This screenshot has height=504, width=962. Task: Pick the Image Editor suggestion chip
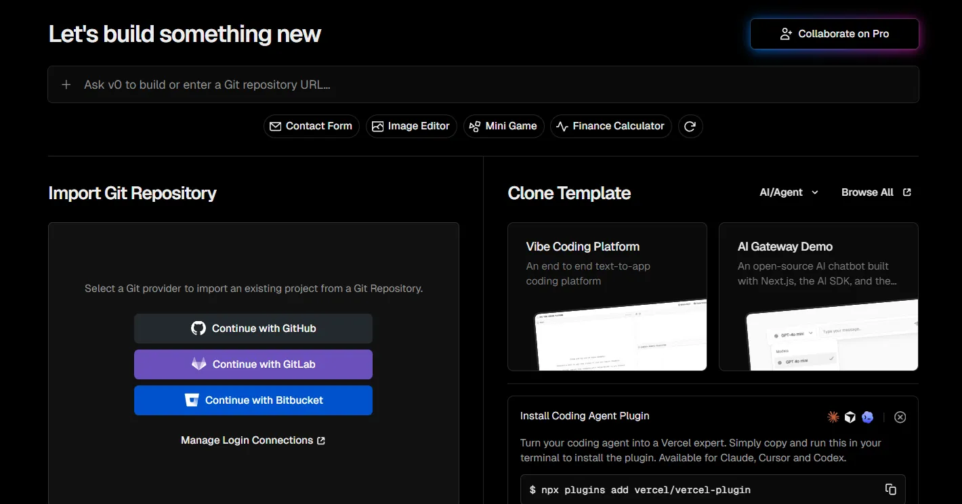click(411, 126)
